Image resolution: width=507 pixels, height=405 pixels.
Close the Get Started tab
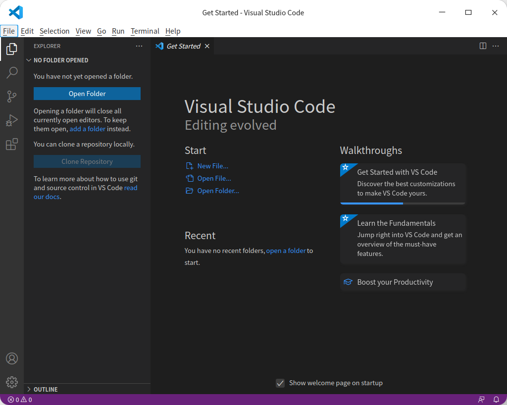pos(207,46)
